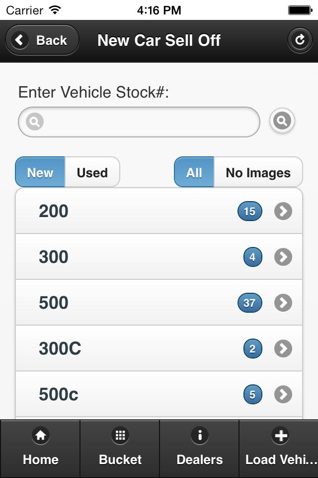Expand the 300C model row chevron
The height and width of the screenshot is (478, 318).
(283, 349)
